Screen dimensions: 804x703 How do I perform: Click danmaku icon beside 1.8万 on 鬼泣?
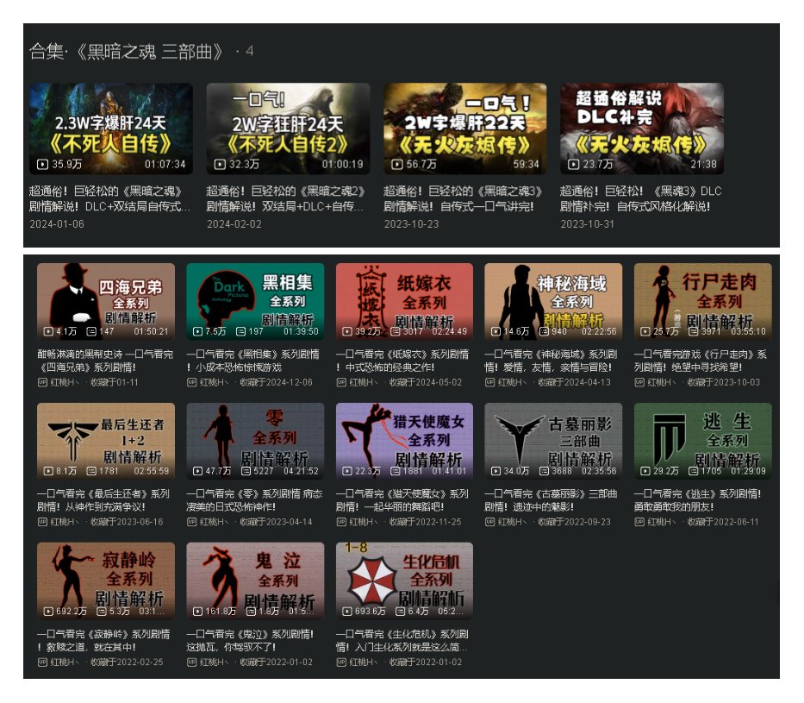point(251,612)
